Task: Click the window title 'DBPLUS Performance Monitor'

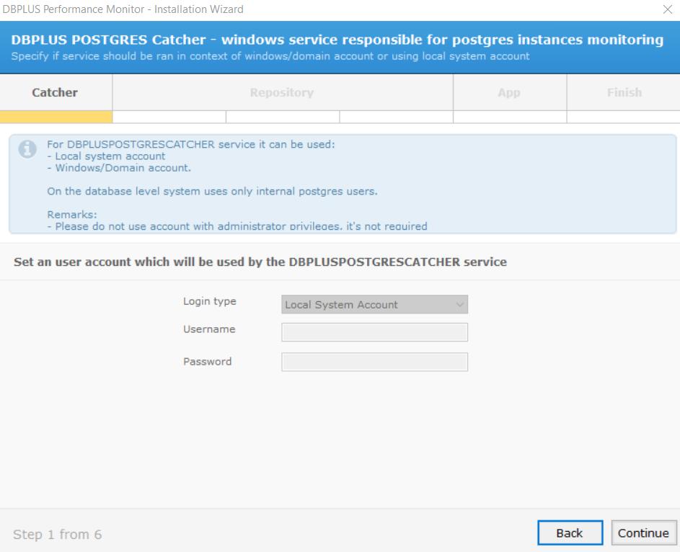Action: tap(123, 9)
